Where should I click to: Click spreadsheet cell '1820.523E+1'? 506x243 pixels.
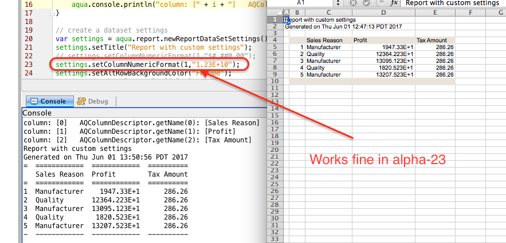(x=383, y=68)
